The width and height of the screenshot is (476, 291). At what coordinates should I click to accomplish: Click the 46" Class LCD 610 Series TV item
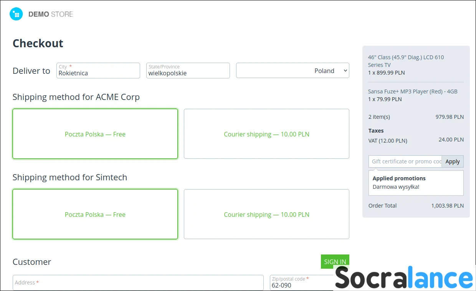click(x=406, y=61)
